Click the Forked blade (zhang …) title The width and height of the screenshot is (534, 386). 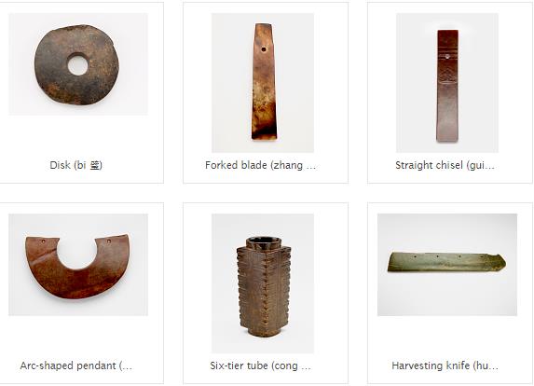[x=261, y=165]
